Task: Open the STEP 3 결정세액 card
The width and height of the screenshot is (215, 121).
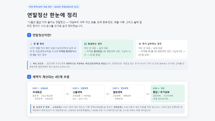Action: coord(127,94)
